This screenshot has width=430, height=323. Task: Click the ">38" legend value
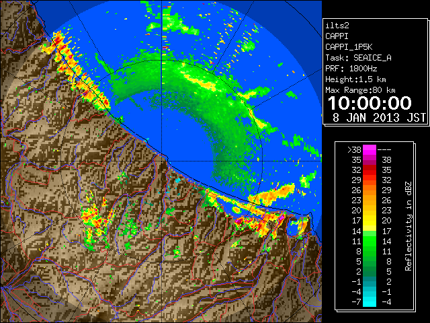coord(354,150)
